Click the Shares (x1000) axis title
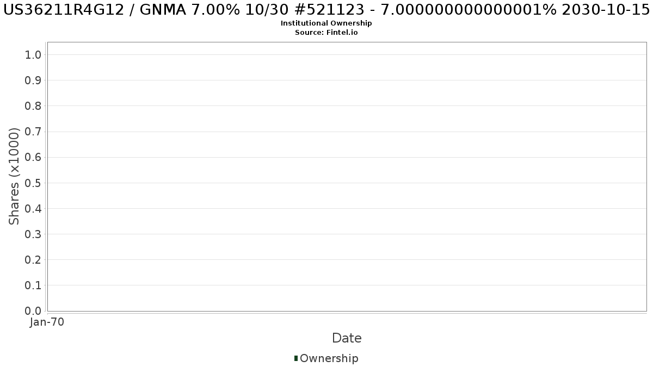 tap(14, 176)
